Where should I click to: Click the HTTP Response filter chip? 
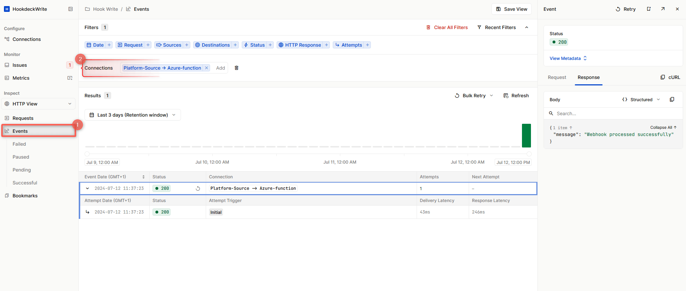click(x=300, y=45)
